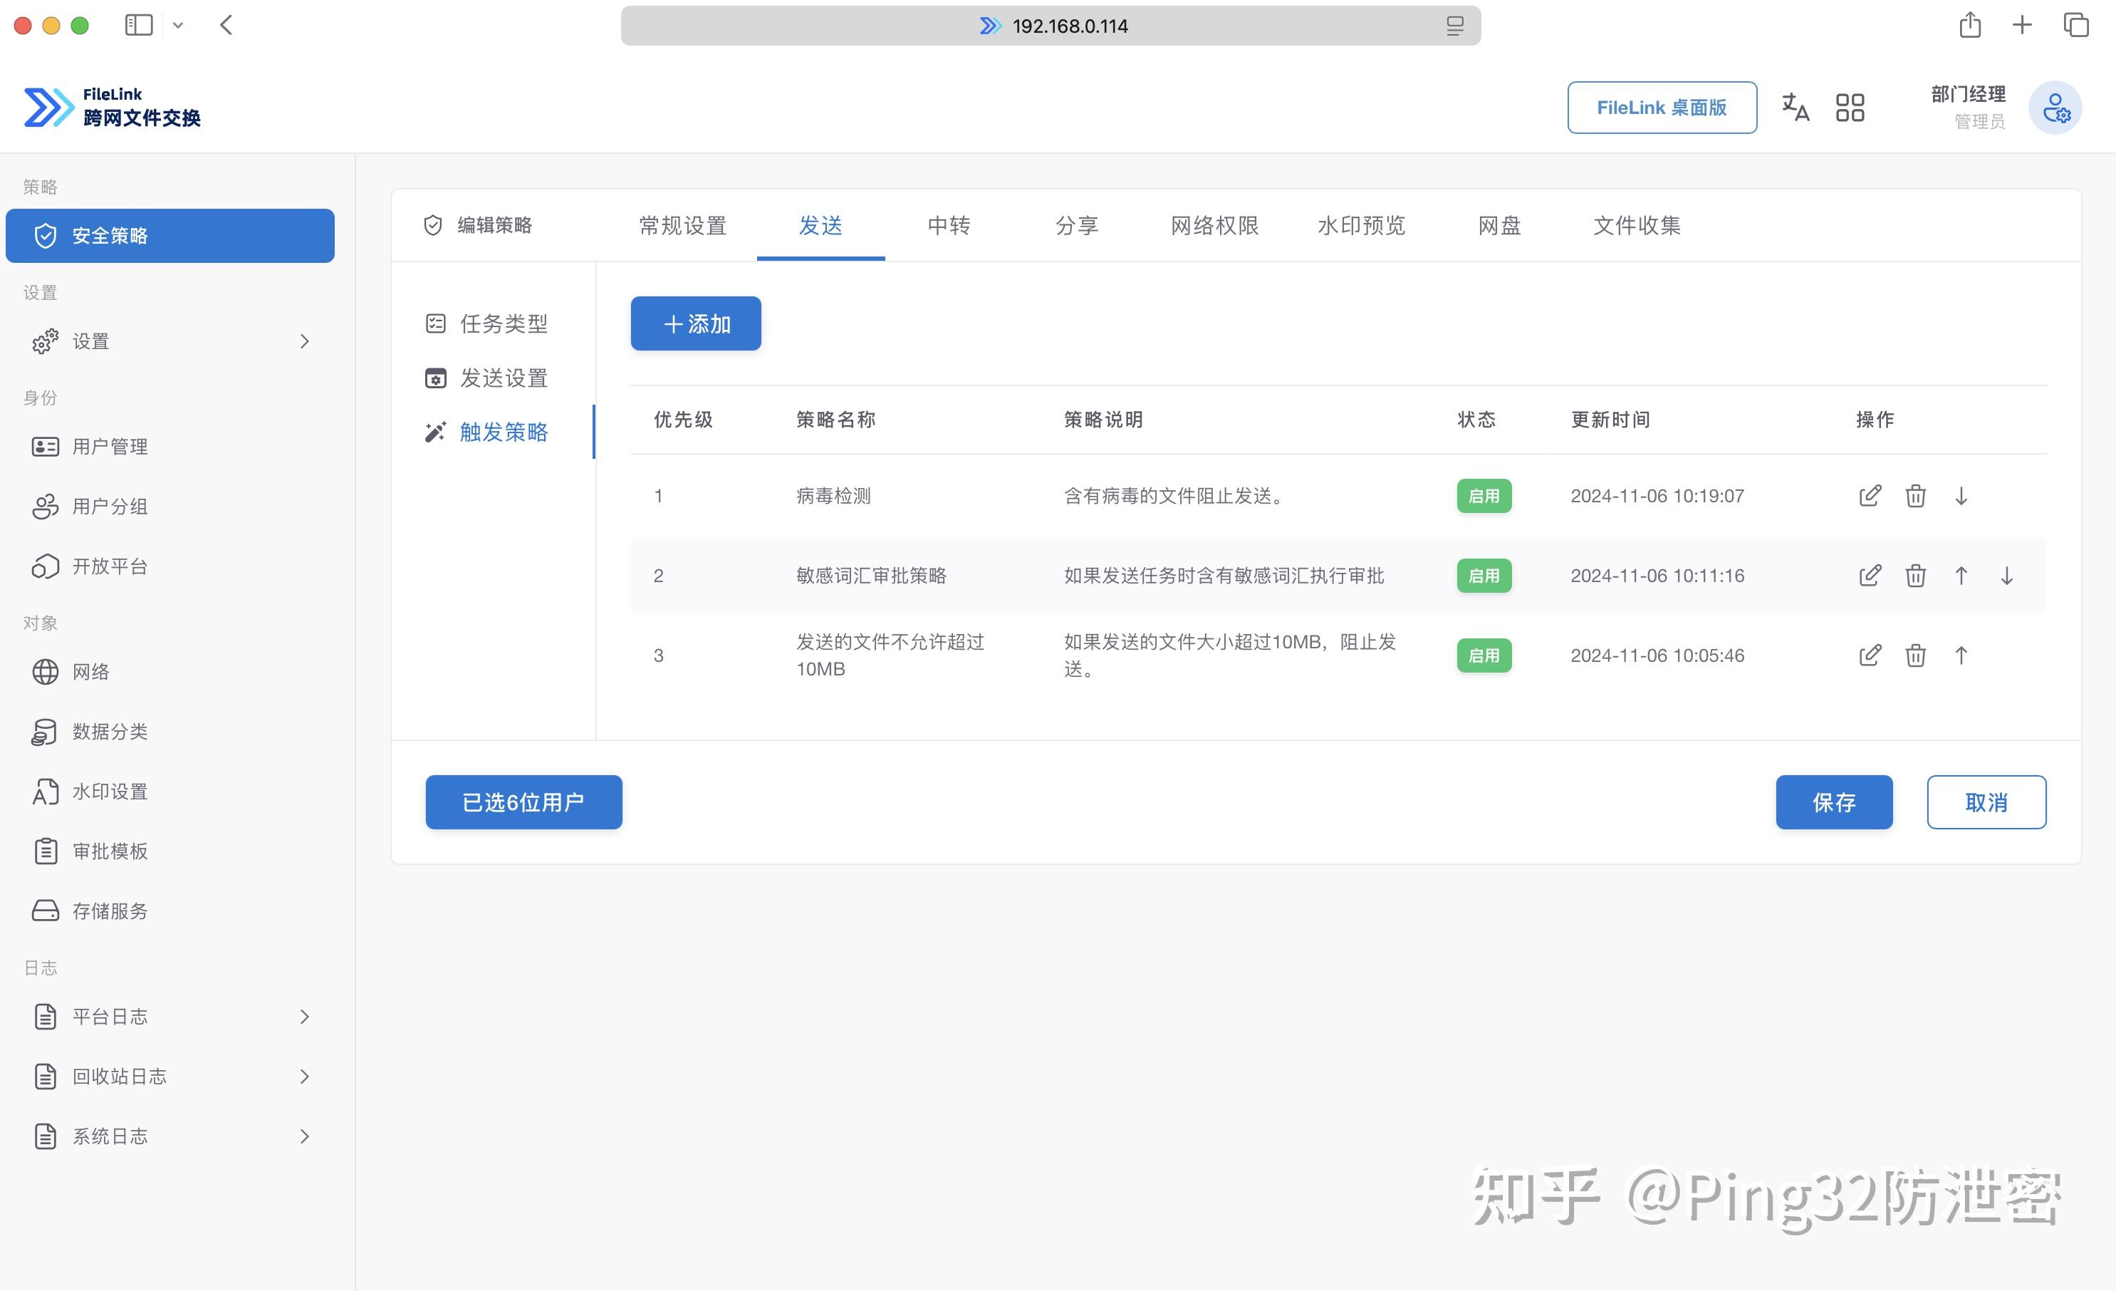Delete the 10MB file size policy
Viewport: 2116px width, 1291px height.
tap(1915, 655)
